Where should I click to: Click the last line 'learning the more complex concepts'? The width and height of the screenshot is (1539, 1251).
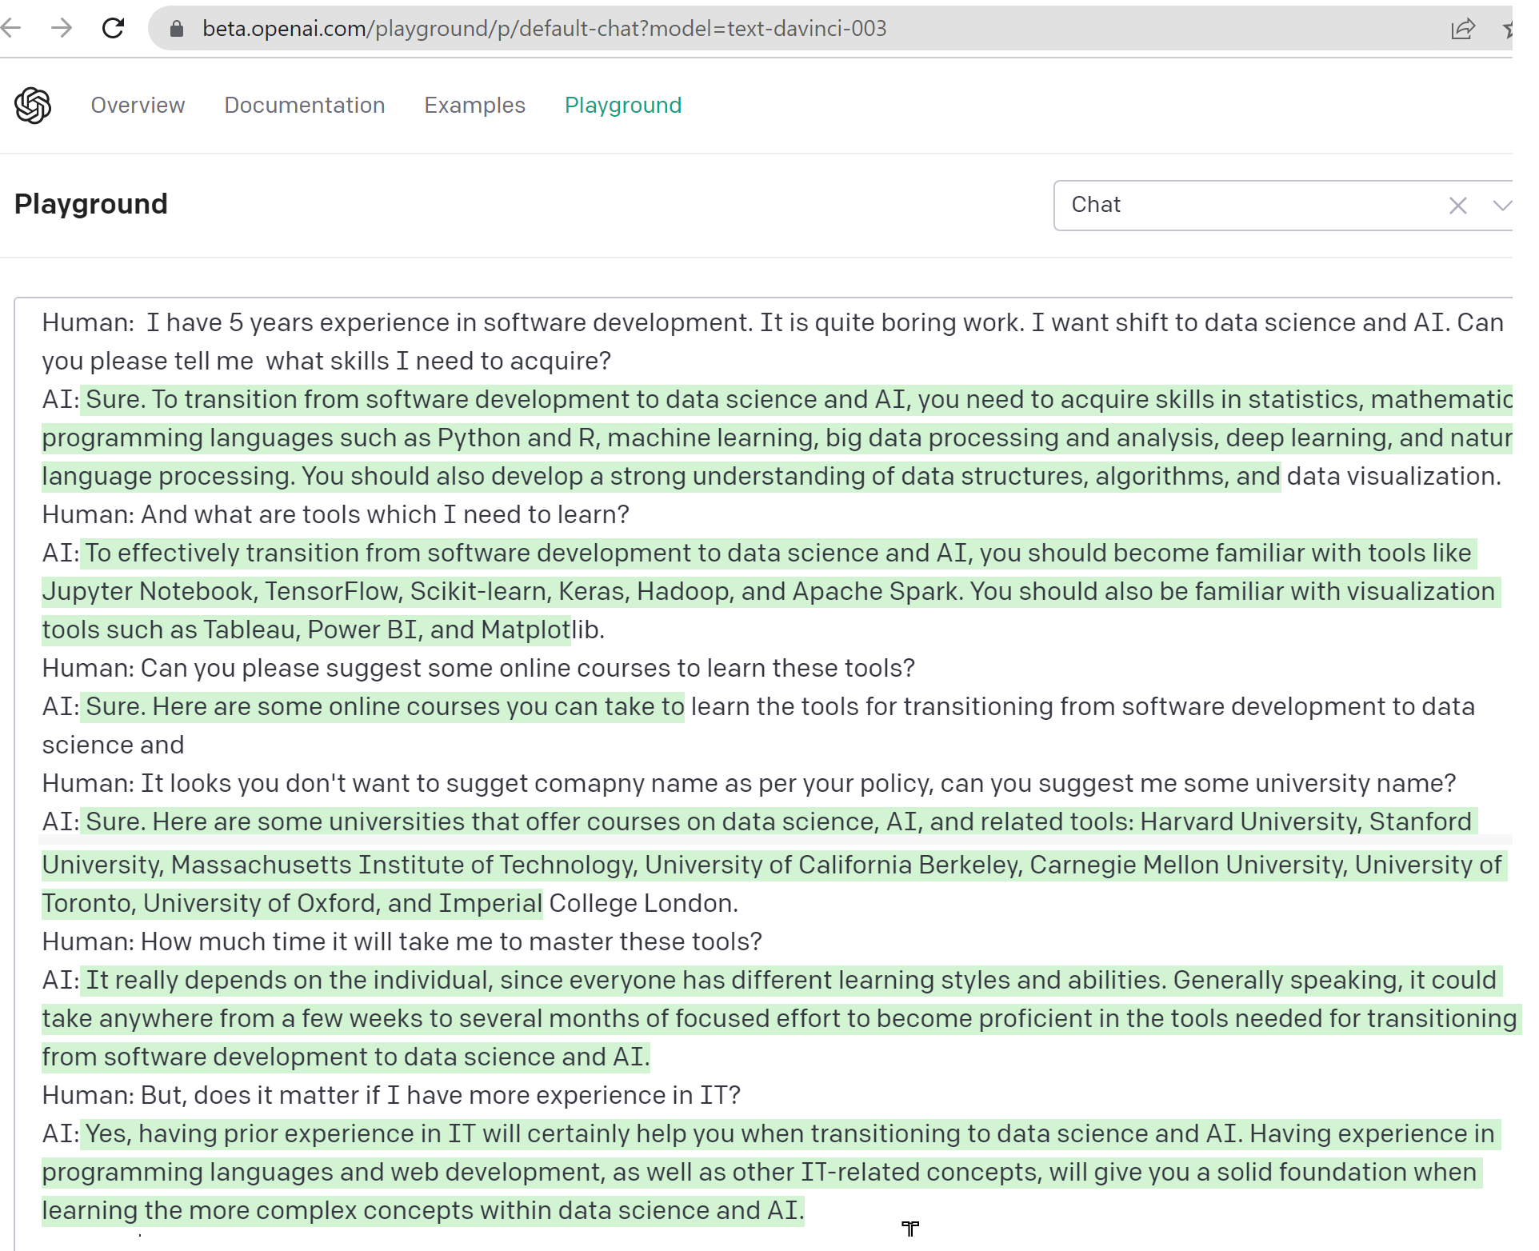[422, 1210]
